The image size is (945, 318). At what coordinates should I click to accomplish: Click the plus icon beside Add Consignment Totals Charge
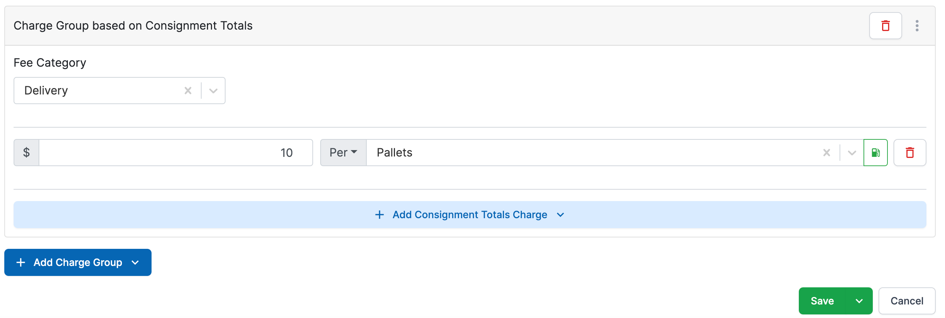point(379,215)
